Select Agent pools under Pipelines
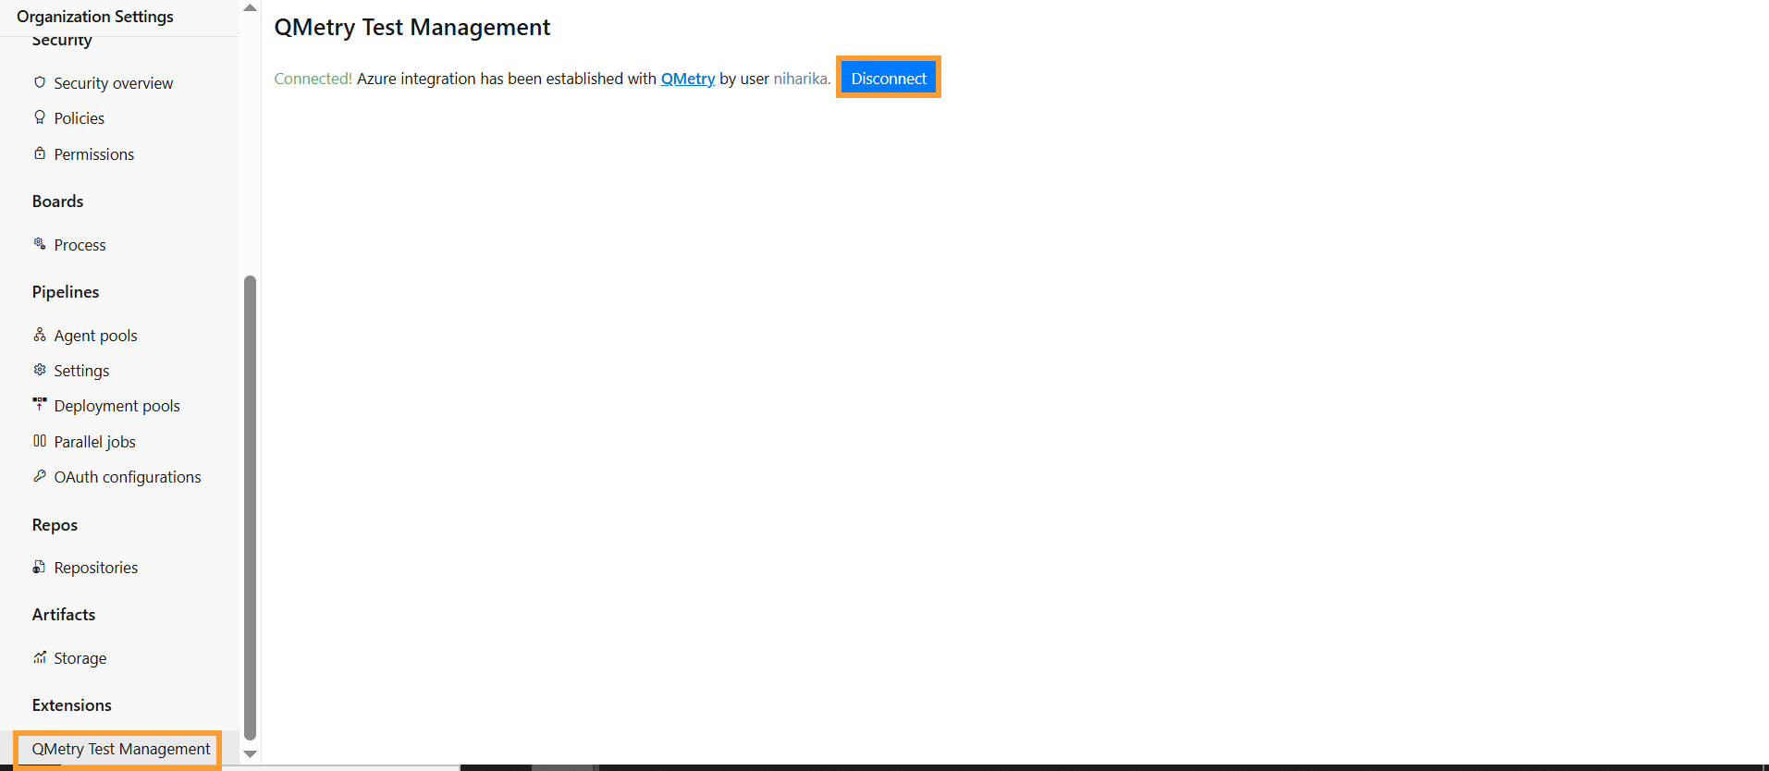The height and width of the screenshot is (771, 1769). [96, 336]
